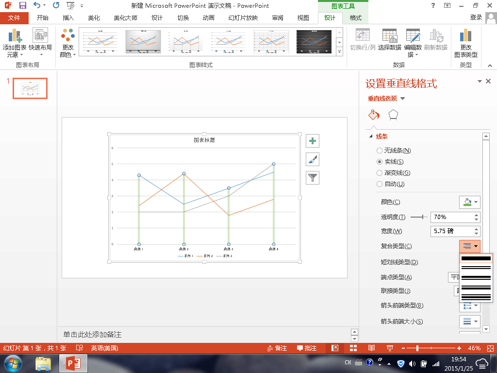497x373 pixels.
Task: Open the network signal tray icon
Action: point(436,363)
